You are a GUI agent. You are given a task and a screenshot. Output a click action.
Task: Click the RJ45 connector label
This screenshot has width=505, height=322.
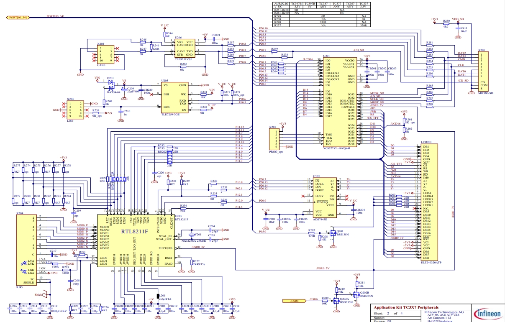[x=20, y=288]
